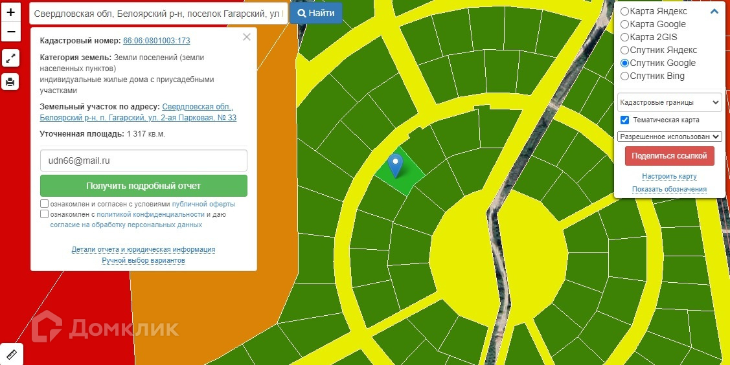The height and width of the screenshot is (365, 730).
Task: Zoom out with the minus button
Action: 11,32
